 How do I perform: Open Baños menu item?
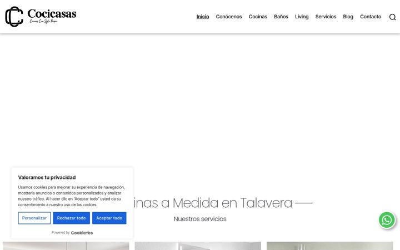(x=281, y=17)
